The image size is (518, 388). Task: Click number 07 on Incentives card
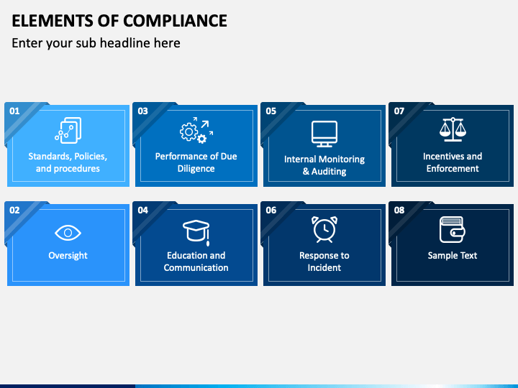tap(399, 111)
